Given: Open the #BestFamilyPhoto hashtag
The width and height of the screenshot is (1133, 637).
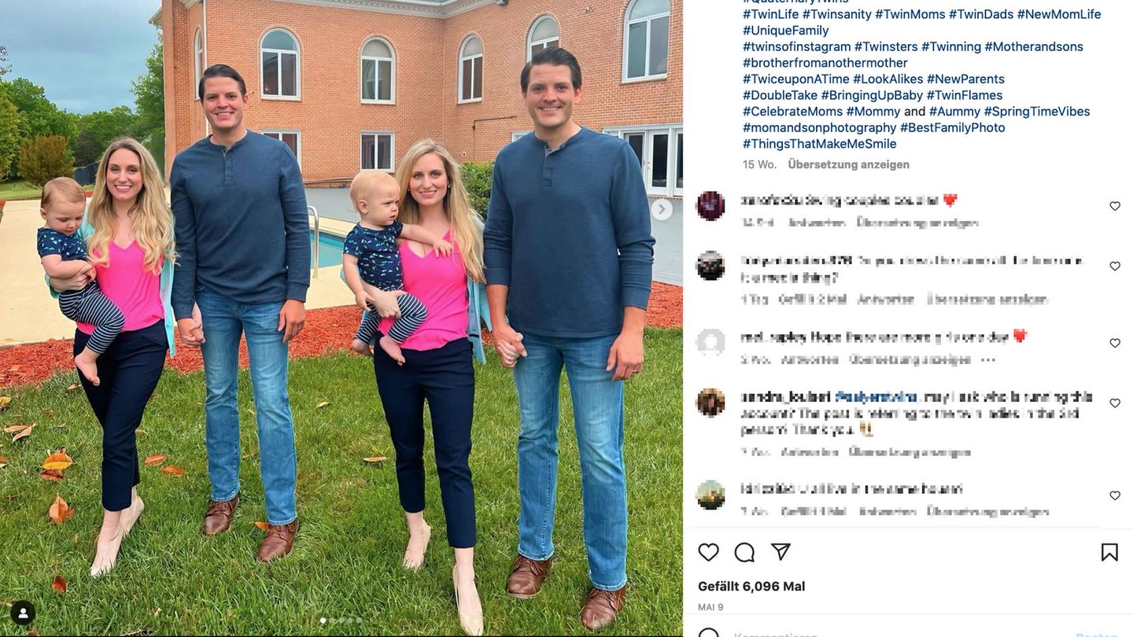Looking at the screenshot, I should click(953, 127).
